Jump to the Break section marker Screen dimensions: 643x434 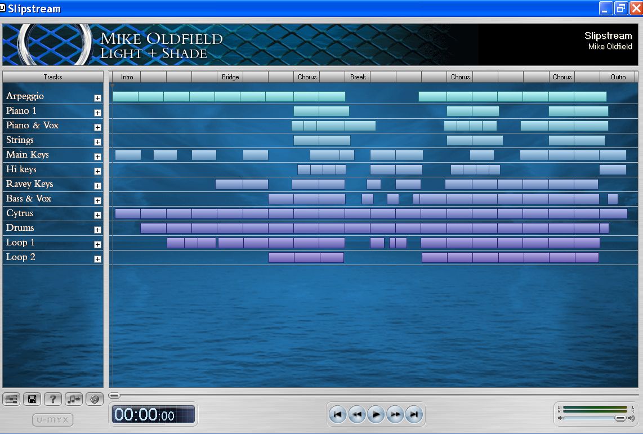coord(358,77)
